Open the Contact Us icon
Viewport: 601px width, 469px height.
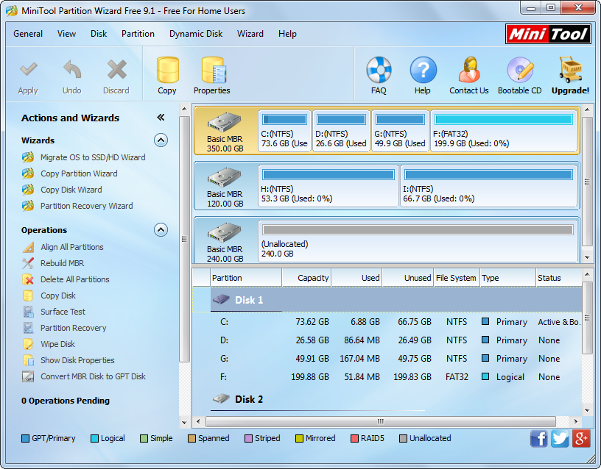(469, 70)
